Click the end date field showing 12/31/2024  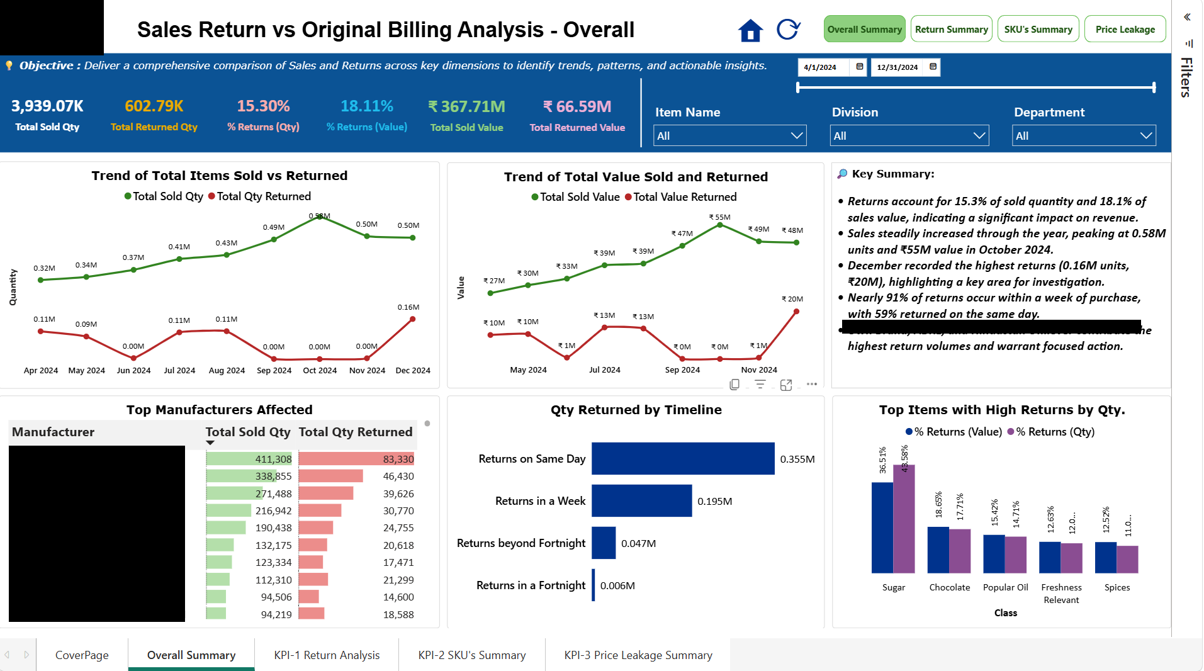(897, 67)
